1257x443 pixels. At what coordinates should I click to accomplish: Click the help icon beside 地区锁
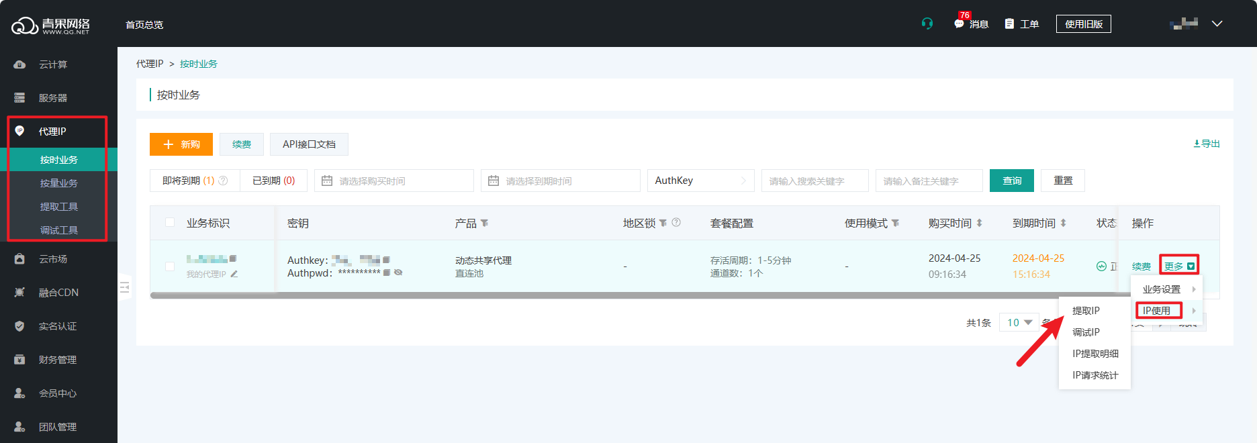(x=676, y=223)
